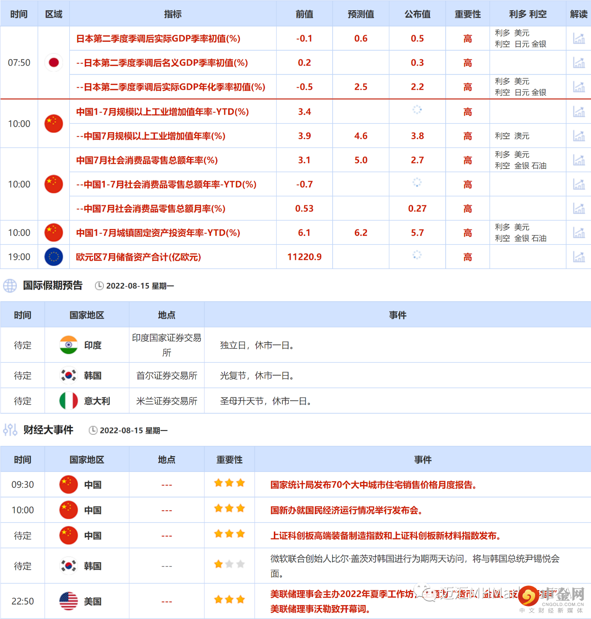Image resolution: width=591 pixels, height=619 pixels.
Task: Click the 指标 column header
Action: coord(173,14)
